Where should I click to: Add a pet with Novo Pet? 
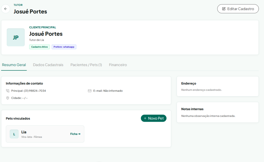tap(154, 118)
